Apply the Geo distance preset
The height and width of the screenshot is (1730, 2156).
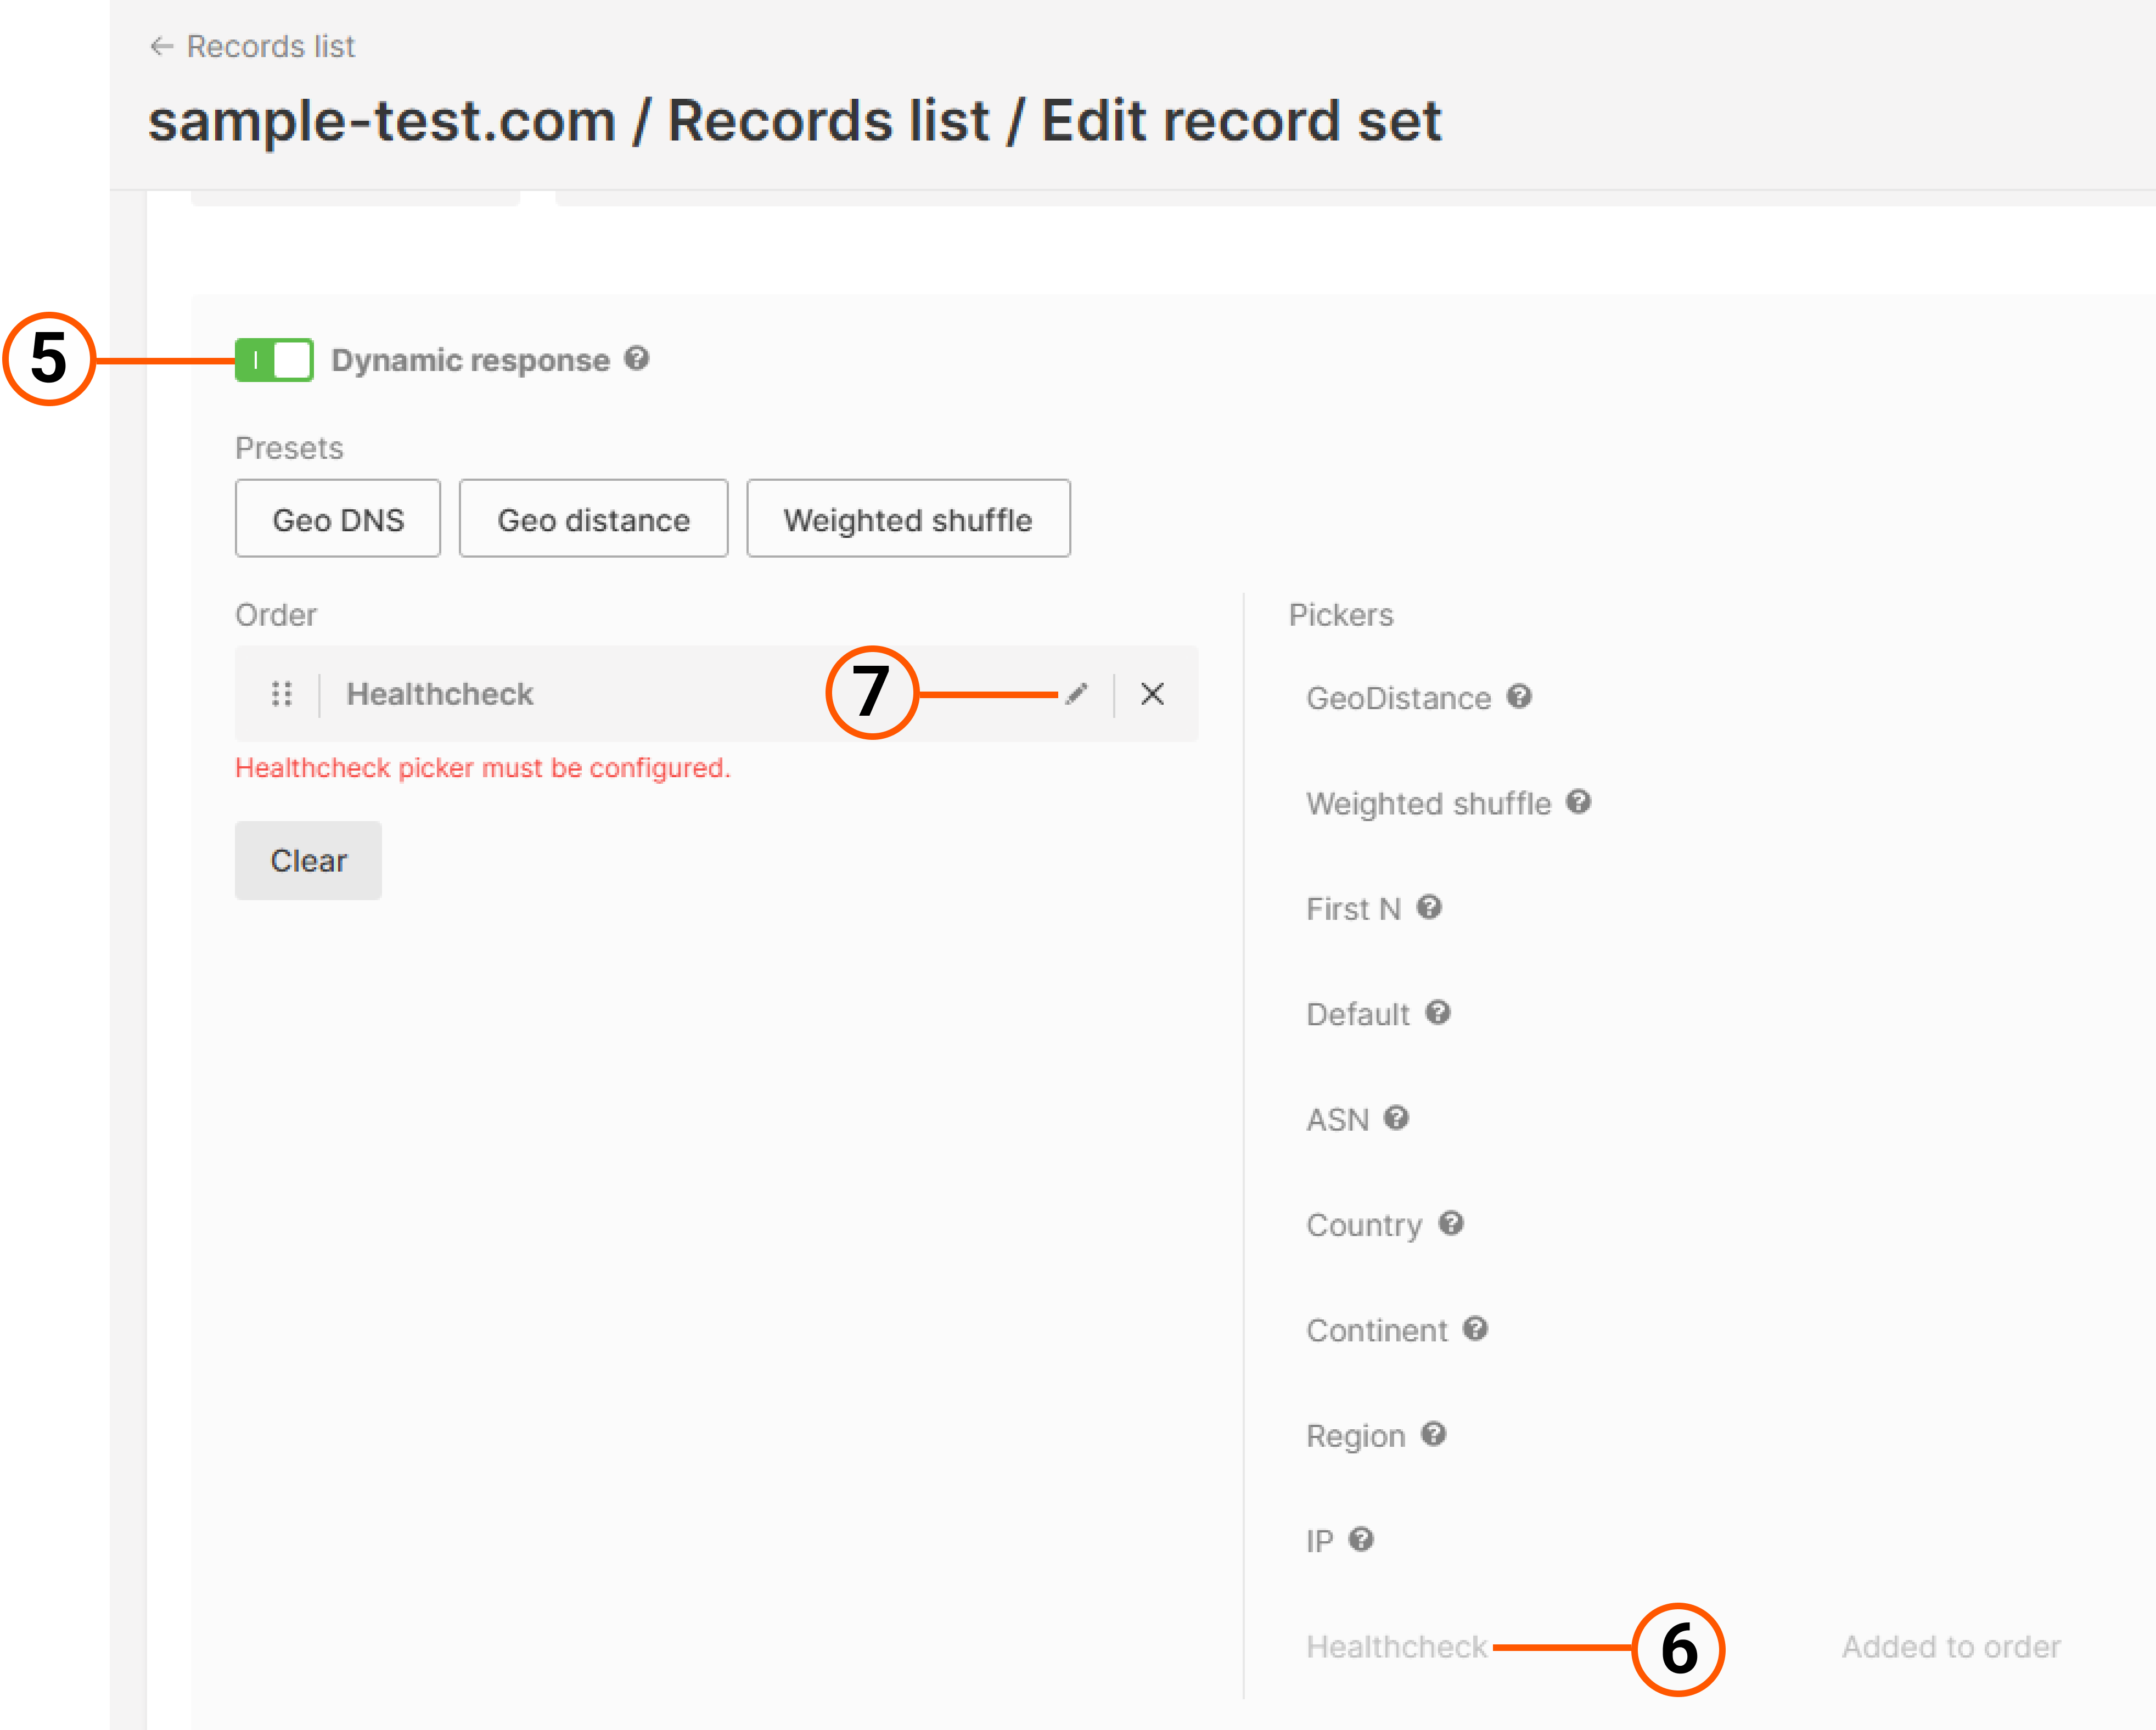[593, 518]
